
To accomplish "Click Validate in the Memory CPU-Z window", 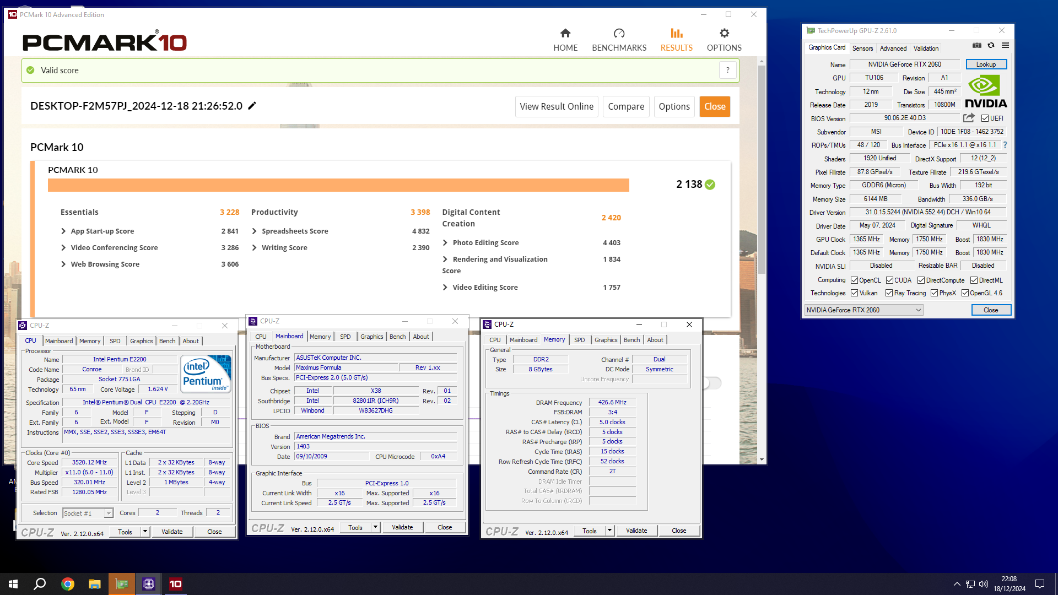I will (x=636, y=531).
